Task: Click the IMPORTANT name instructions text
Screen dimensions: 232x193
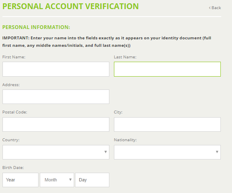Action: [107, 42]
